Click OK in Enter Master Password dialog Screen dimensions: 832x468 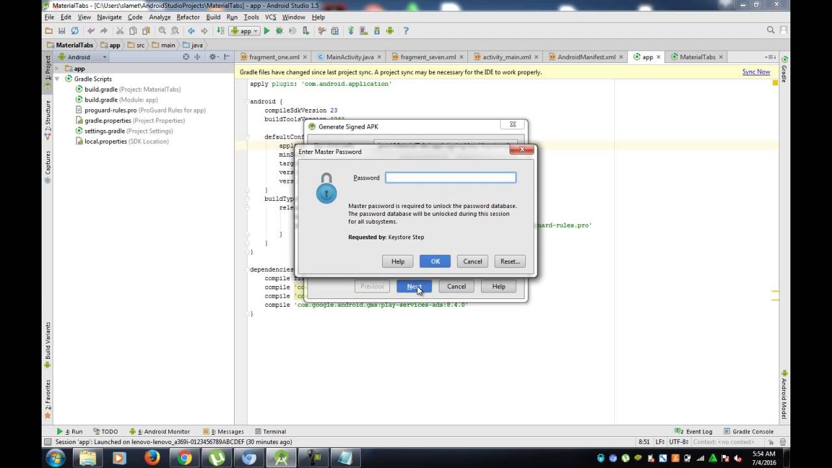(x=435, y=261)
